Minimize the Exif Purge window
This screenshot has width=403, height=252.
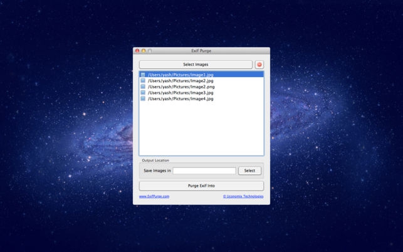coord(144,51)
